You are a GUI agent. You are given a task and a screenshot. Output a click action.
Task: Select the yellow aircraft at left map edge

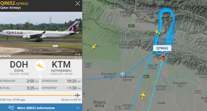pos(94,47)
